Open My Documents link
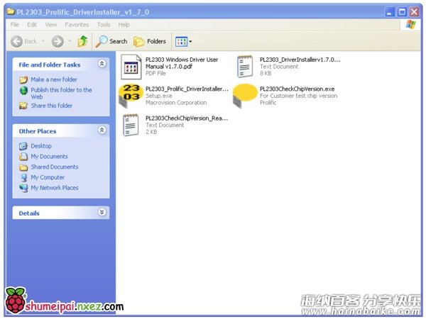This screenshot has width=426, height=319. tap(49, 157)
